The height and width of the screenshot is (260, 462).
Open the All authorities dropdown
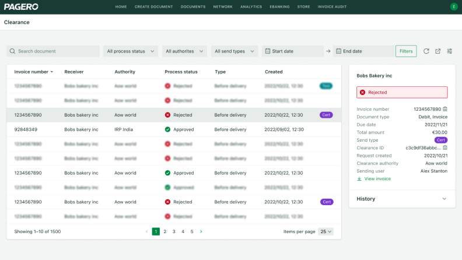[184, 51]
